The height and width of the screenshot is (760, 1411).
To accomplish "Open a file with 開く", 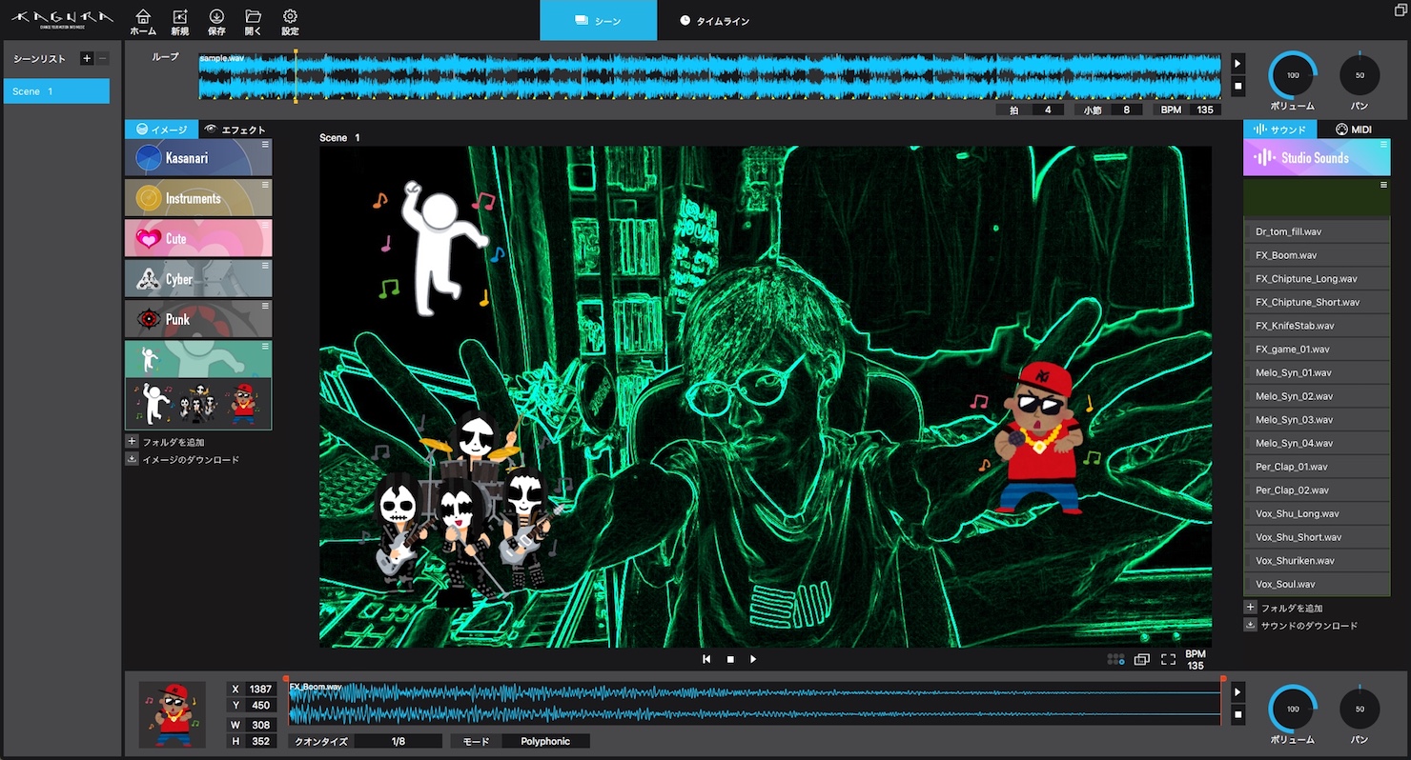I will [253, 22].
